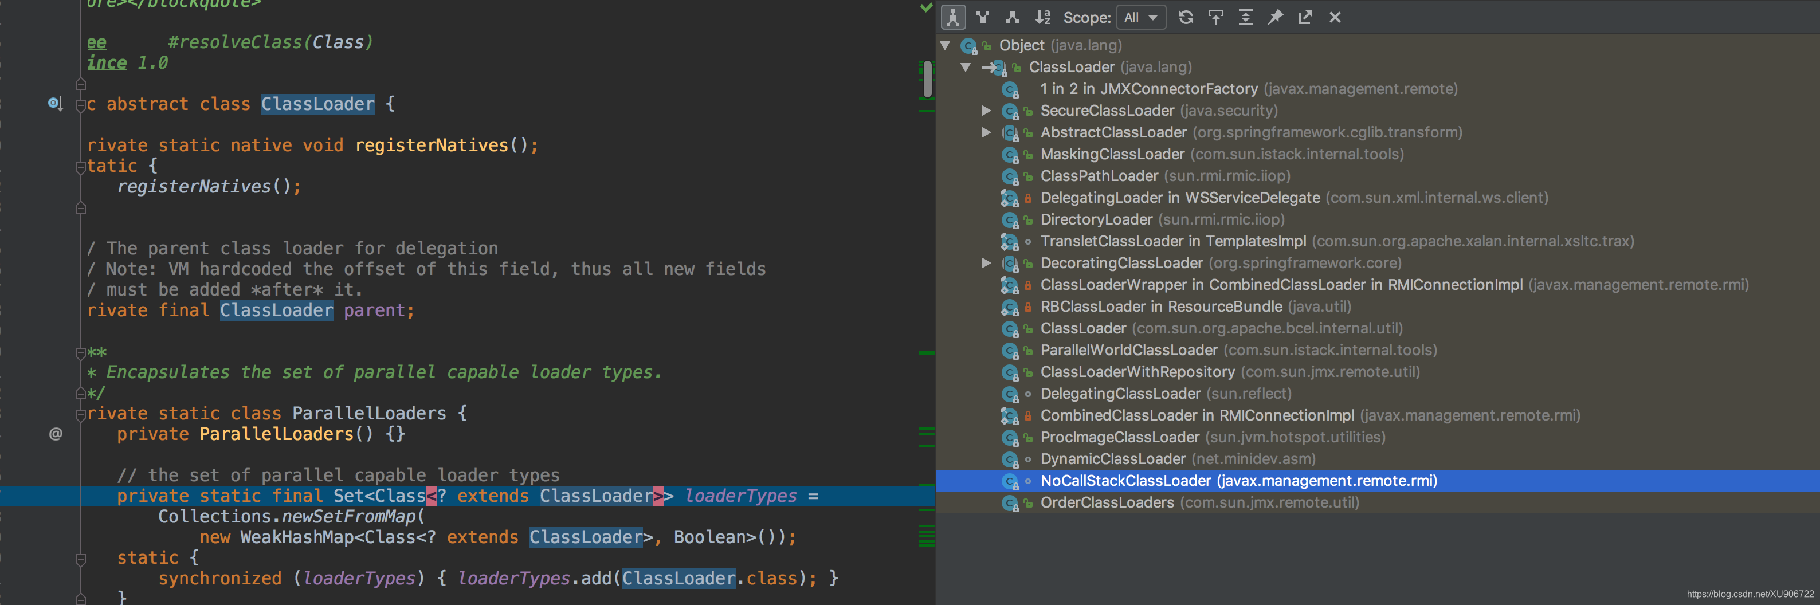Click the class icon next to MaskingClassLoader
The height and width of the screenshot is (605, 1820).
1010,155
